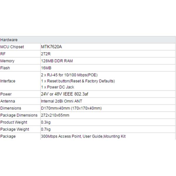Viewport: 176px width, 176px height.
Task: Select the MCU Chipset label cell
Action: click(x=12, y=47)
